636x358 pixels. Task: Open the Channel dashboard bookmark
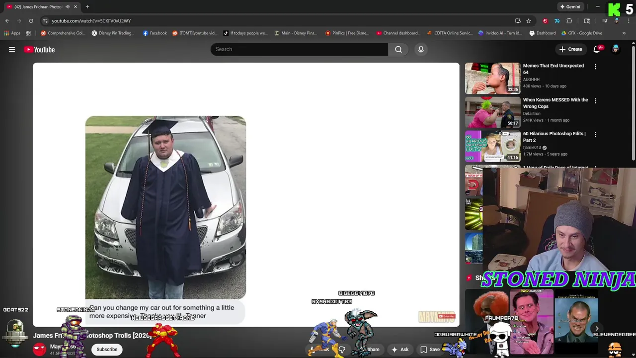pos(398,33)
